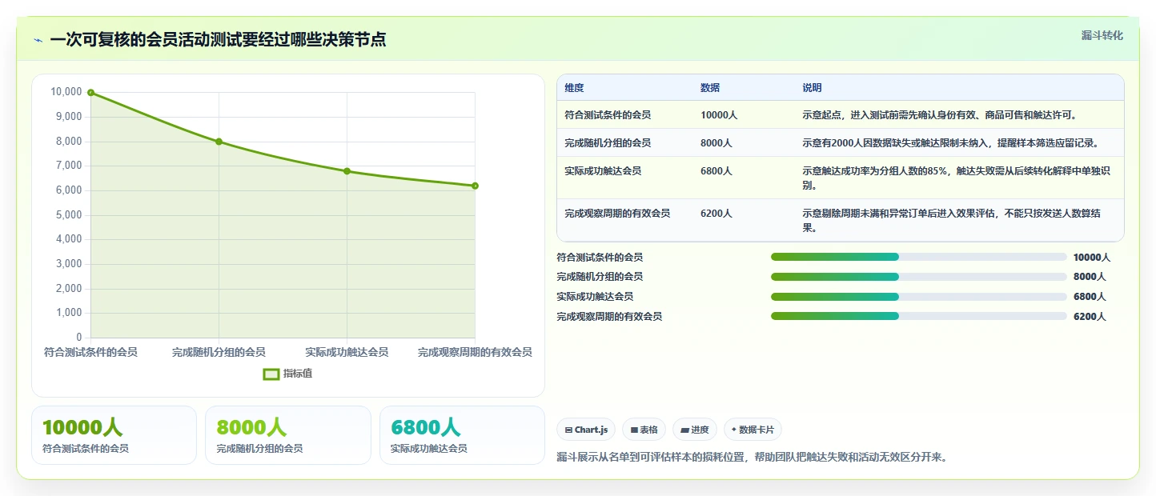Screen dimensions: 1156x496
Task: Toggle the 指标值 legend swatch
Action: tap(271, 374)
